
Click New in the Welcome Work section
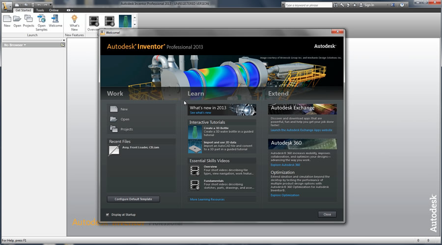[x=119, y=109]
